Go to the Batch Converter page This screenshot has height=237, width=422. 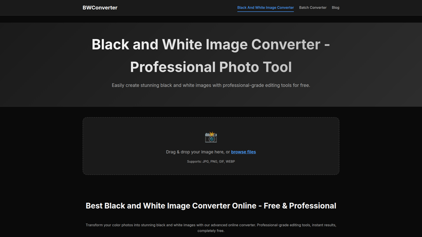pyautogui.click(x=313, y=7)
